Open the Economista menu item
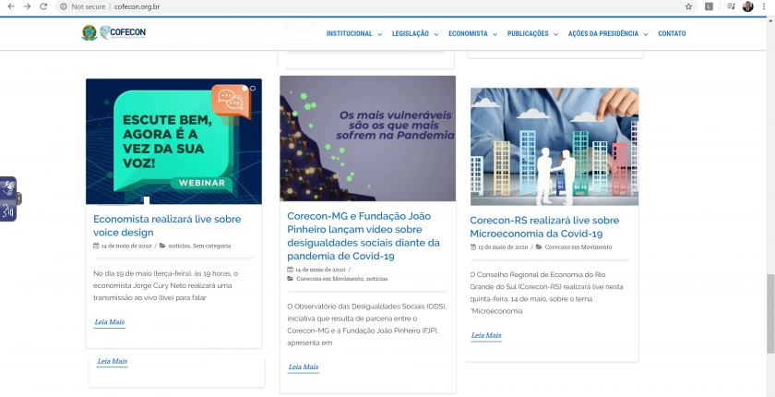775x397 pixels. (471, 33)
